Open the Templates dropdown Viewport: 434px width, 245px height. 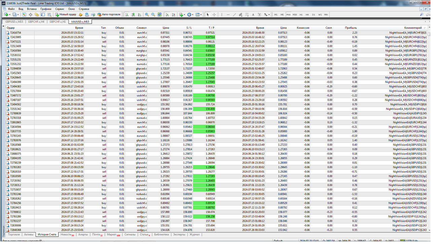point(198,14)
